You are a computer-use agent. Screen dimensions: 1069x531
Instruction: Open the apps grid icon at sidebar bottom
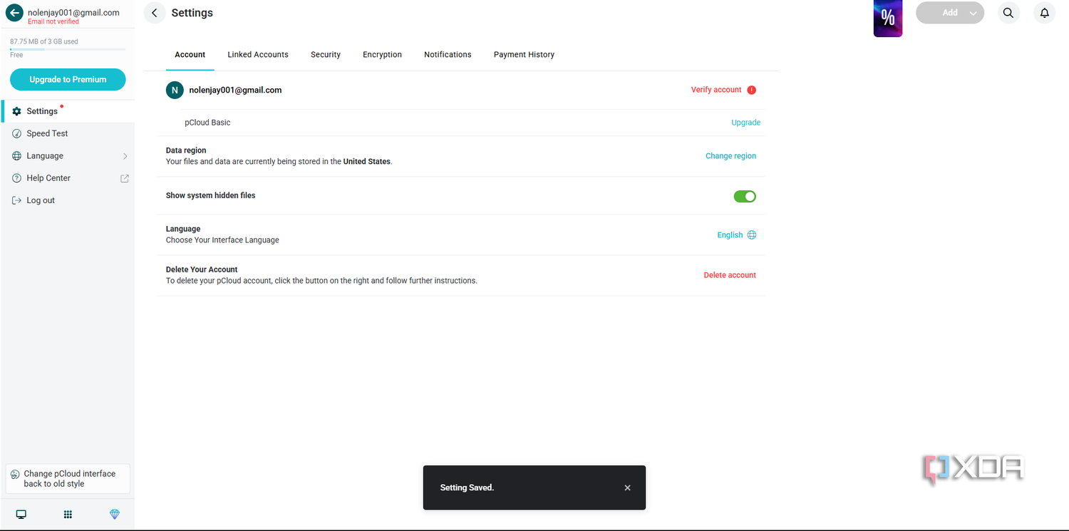coord(68,515)
